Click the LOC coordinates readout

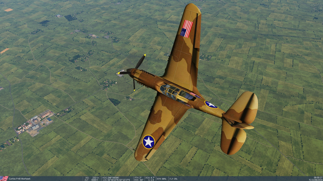coord(116,179)
